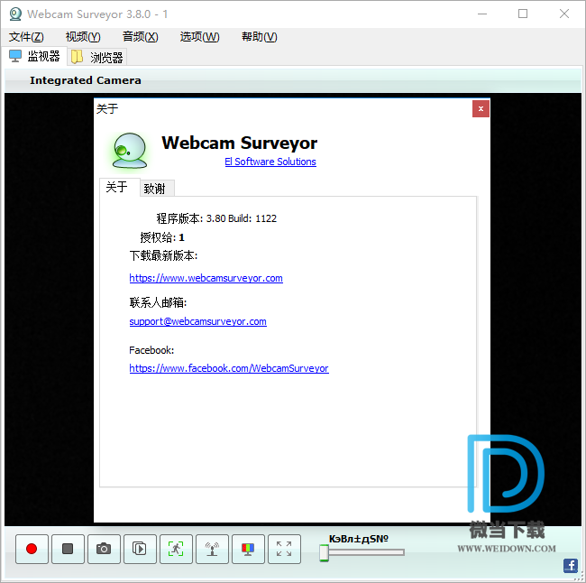Enable motion detection running-figure icon

tap(176, 549)
